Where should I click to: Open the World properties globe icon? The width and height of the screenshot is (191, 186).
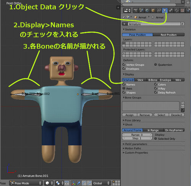click(147, 11)
